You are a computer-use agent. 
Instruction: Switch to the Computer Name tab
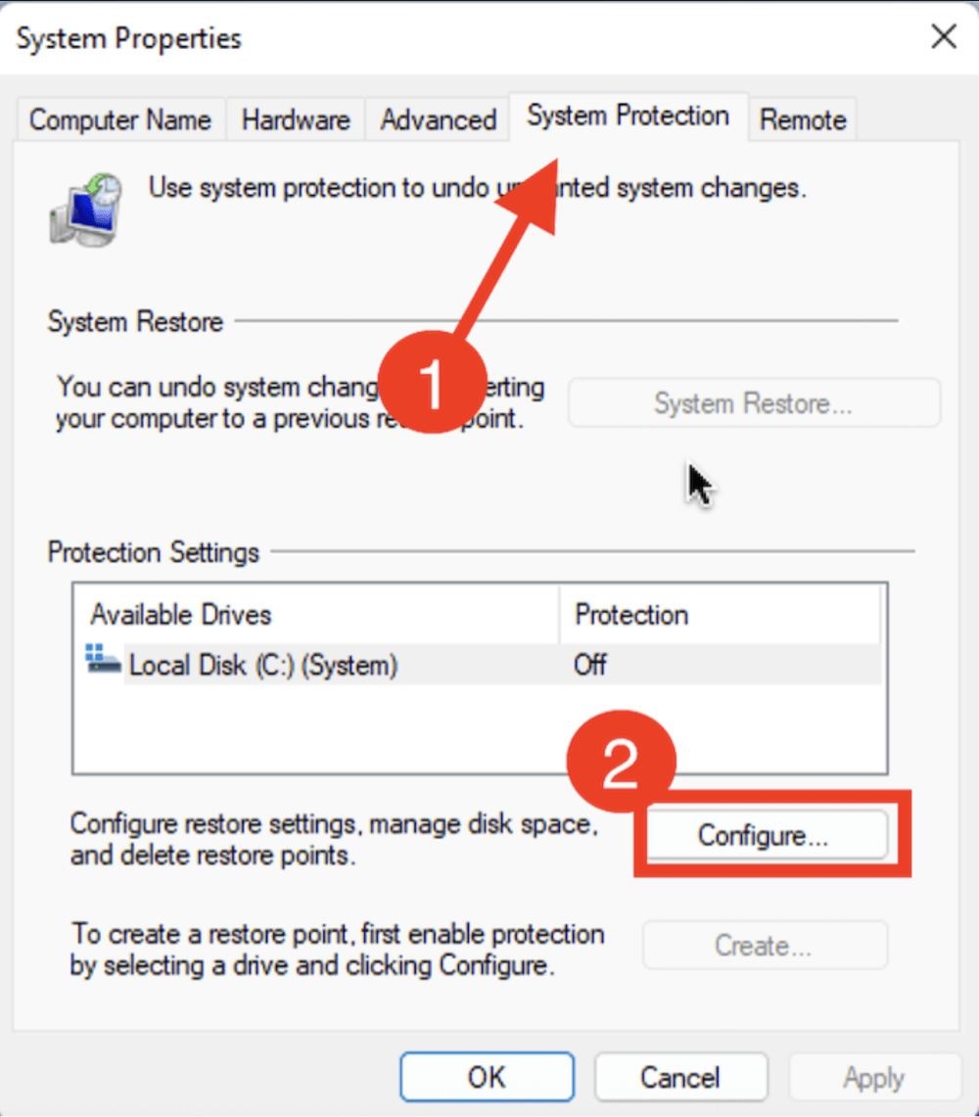120,119
